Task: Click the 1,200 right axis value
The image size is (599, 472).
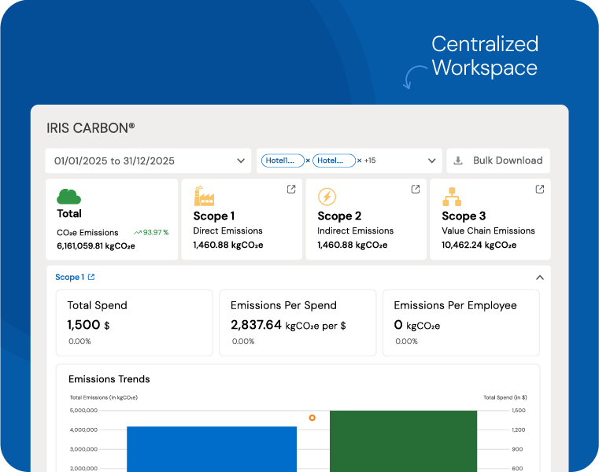Action: 519,430
